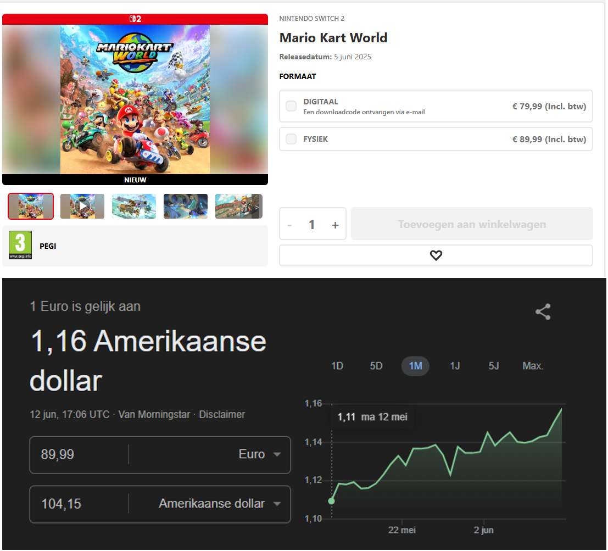
Task: Click the 2 jun axis label
Action: click(483, 530)
